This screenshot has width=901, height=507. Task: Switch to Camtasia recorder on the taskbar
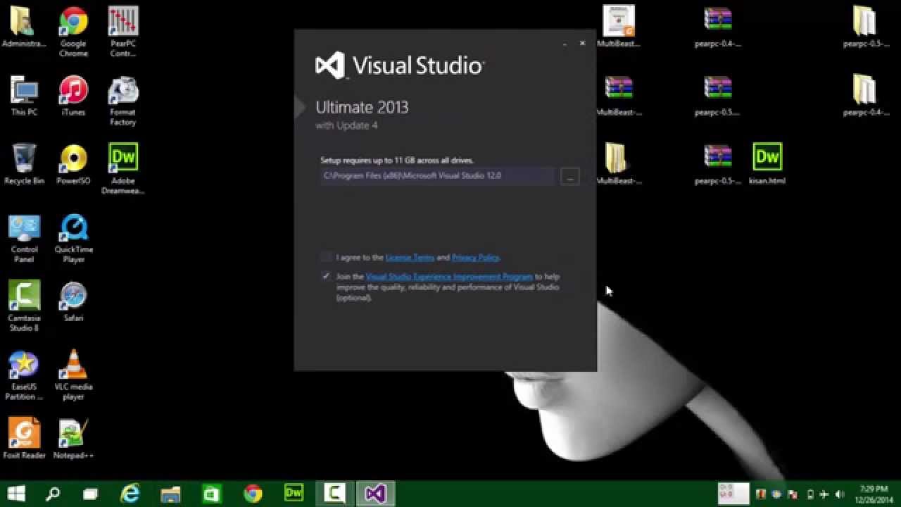(x=334, y=494)
